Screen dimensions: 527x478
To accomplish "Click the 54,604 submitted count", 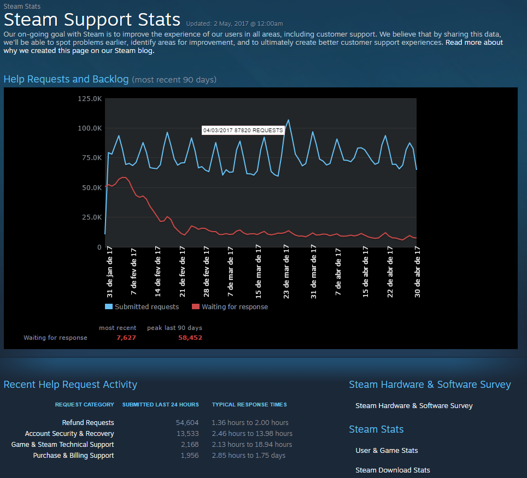I will (x=187, y=423).
